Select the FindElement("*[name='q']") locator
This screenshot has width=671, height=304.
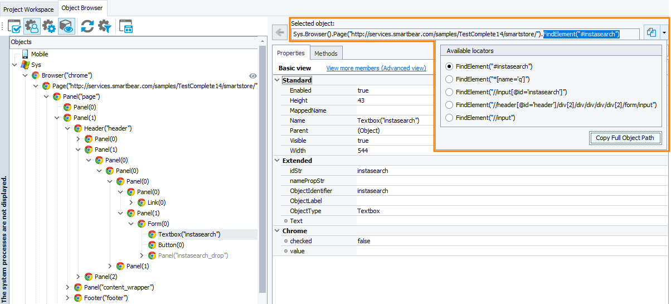pos(449,79)
